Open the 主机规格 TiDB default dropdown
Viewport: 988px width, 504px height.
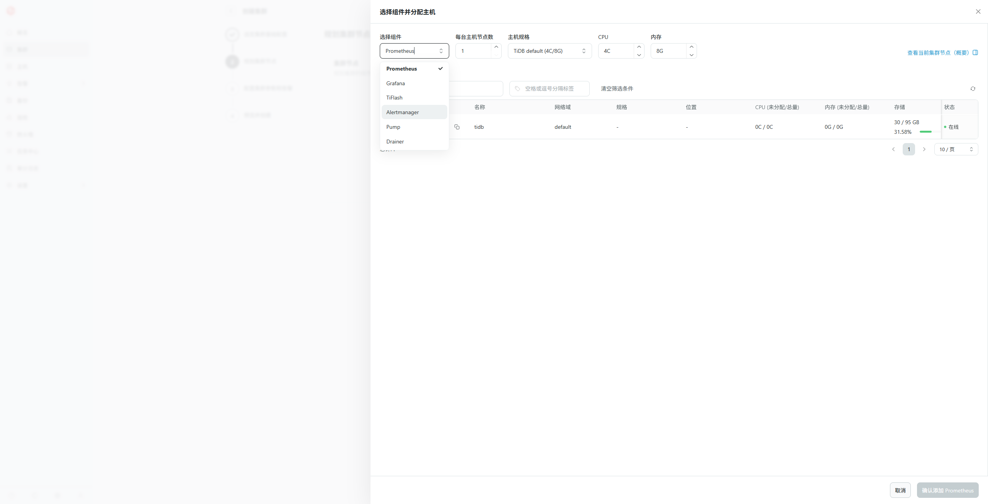pos(550,51)
